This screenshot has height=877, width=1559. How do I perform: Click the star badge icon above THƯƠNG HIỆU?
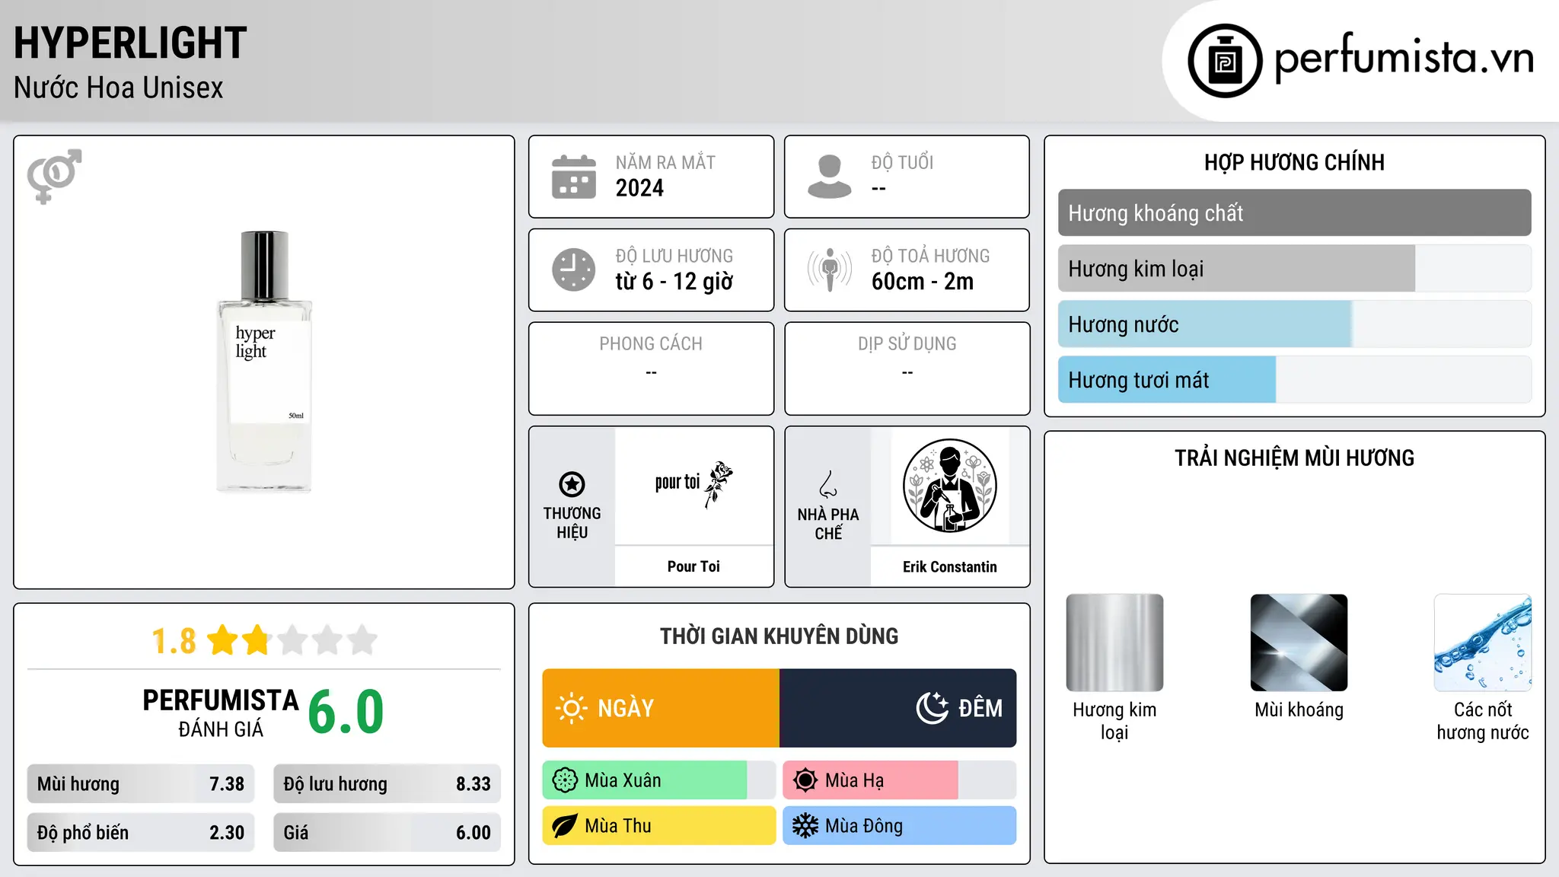tap(572, 484)
